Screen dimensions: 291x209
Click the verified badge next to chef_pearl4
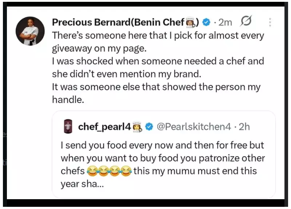tap(149, 127)
